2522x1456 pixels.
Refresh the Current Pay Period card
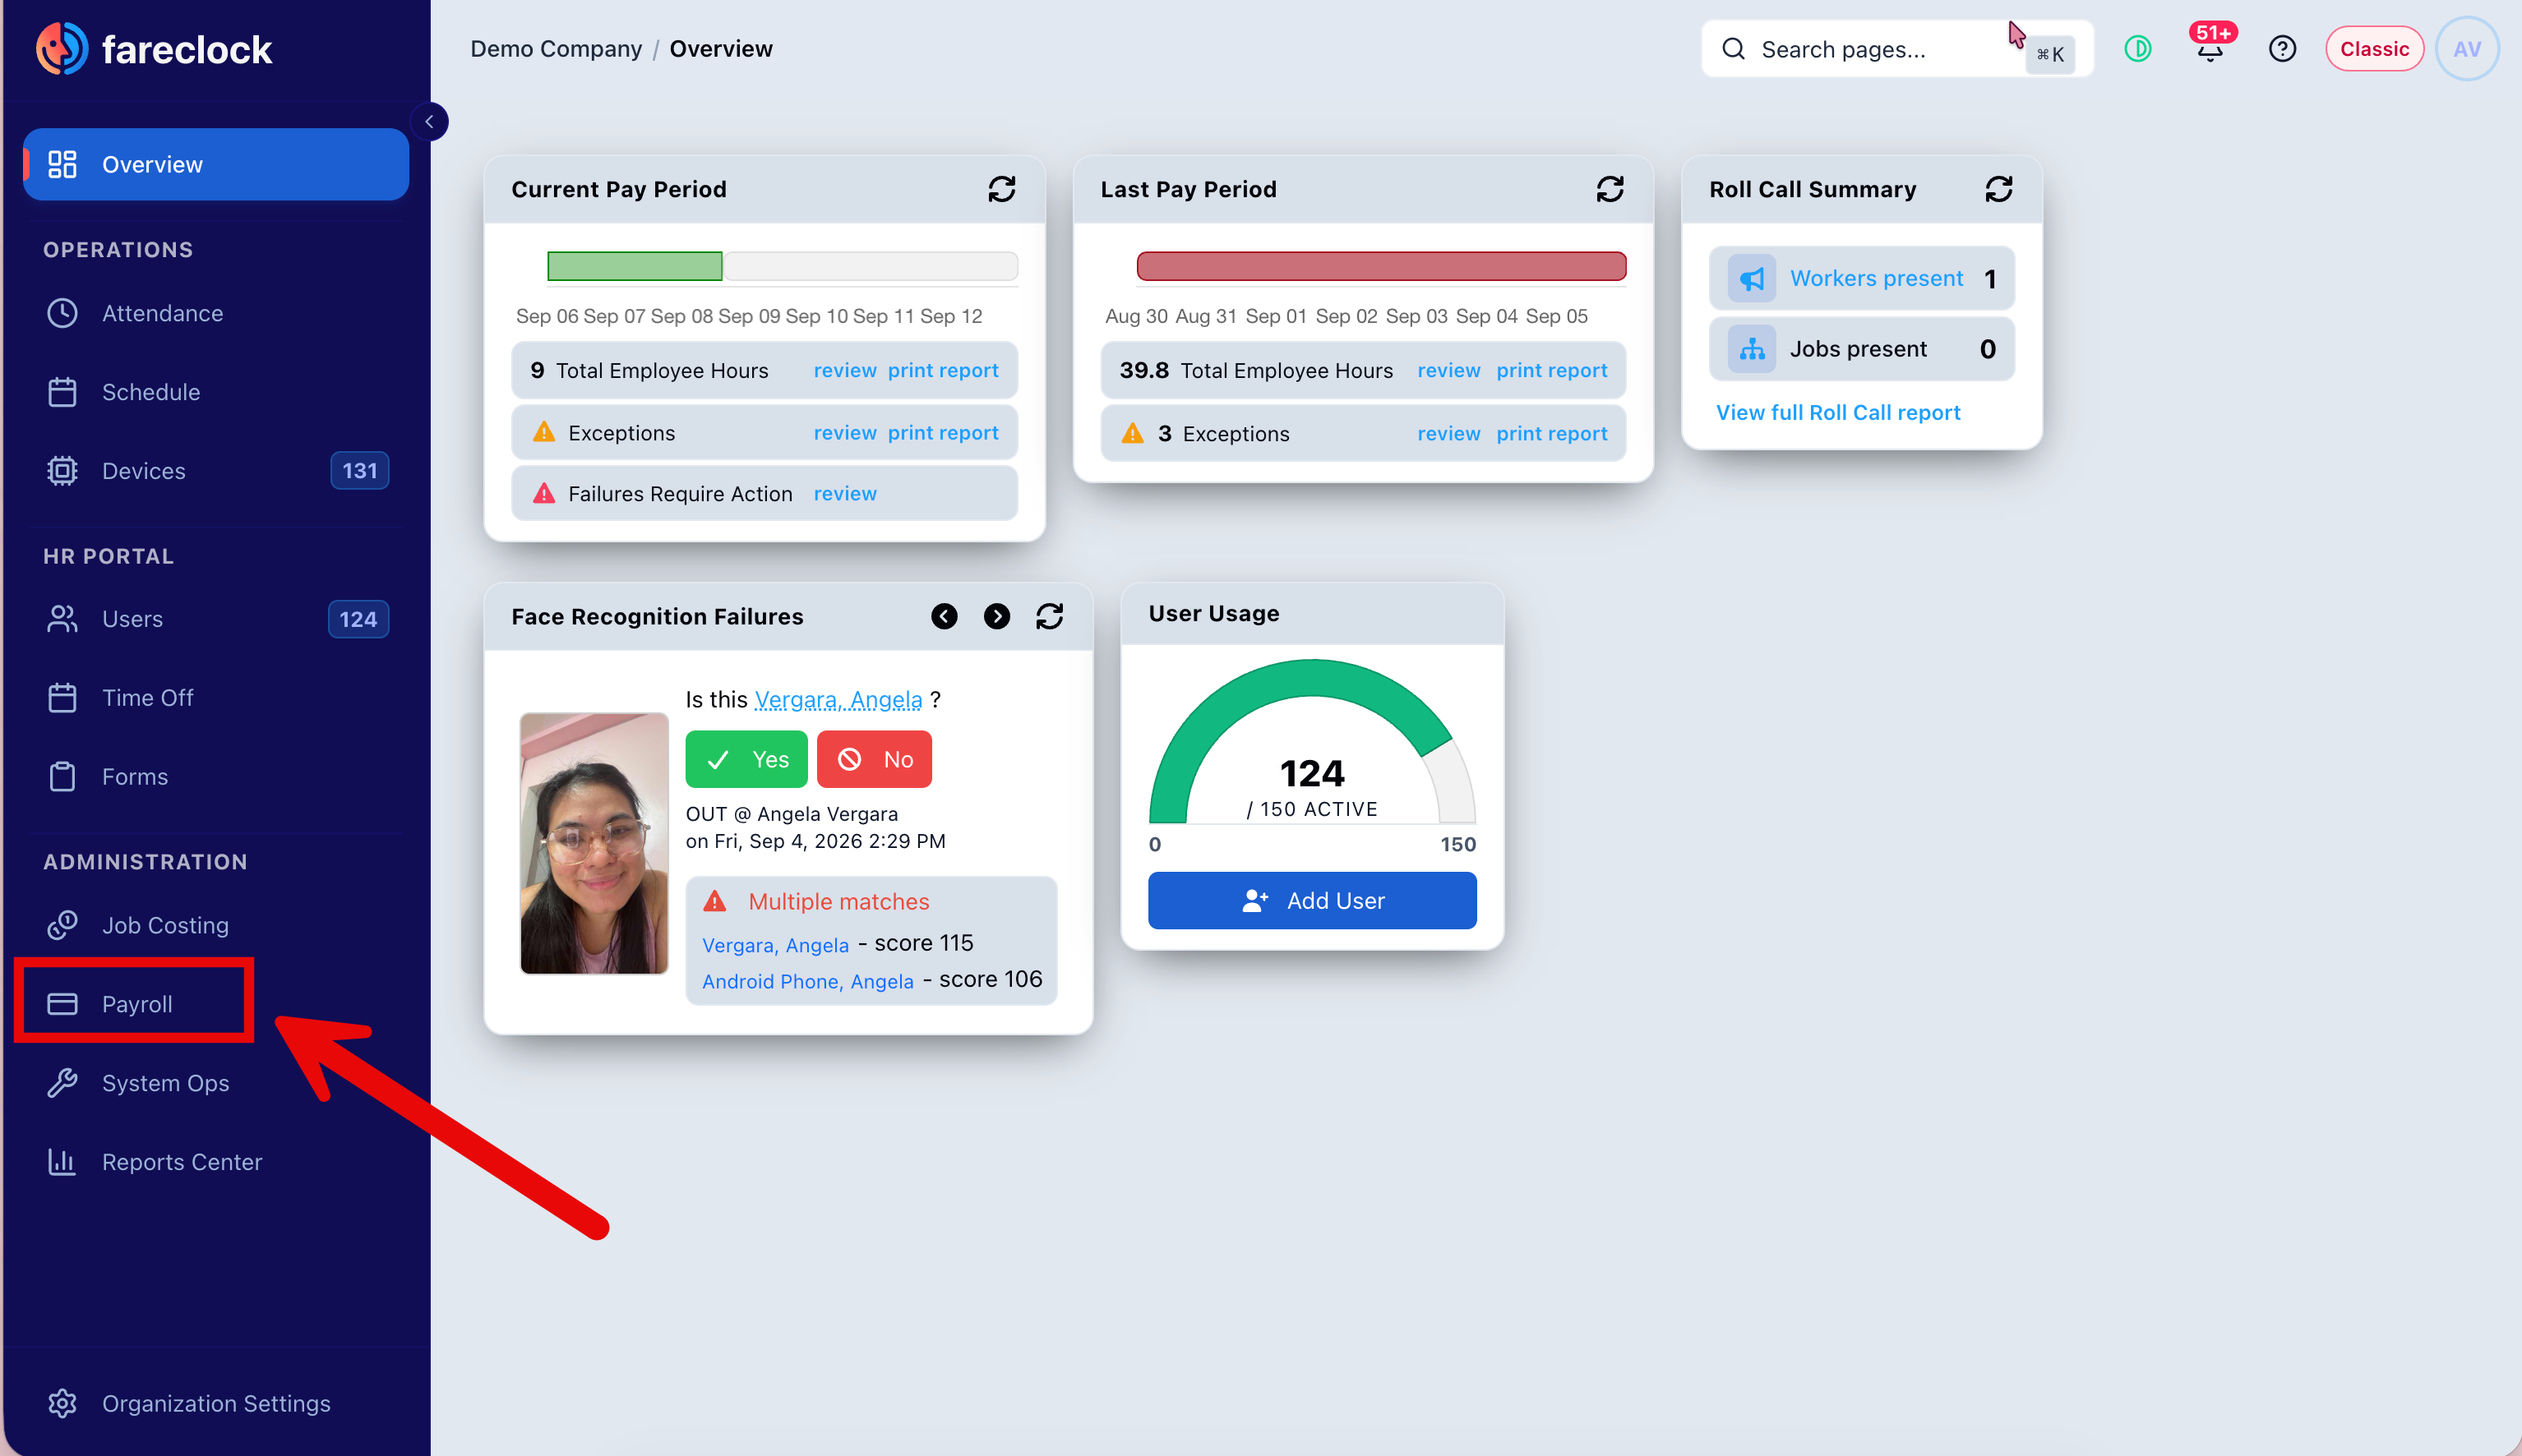click(x=1001, y=189)
